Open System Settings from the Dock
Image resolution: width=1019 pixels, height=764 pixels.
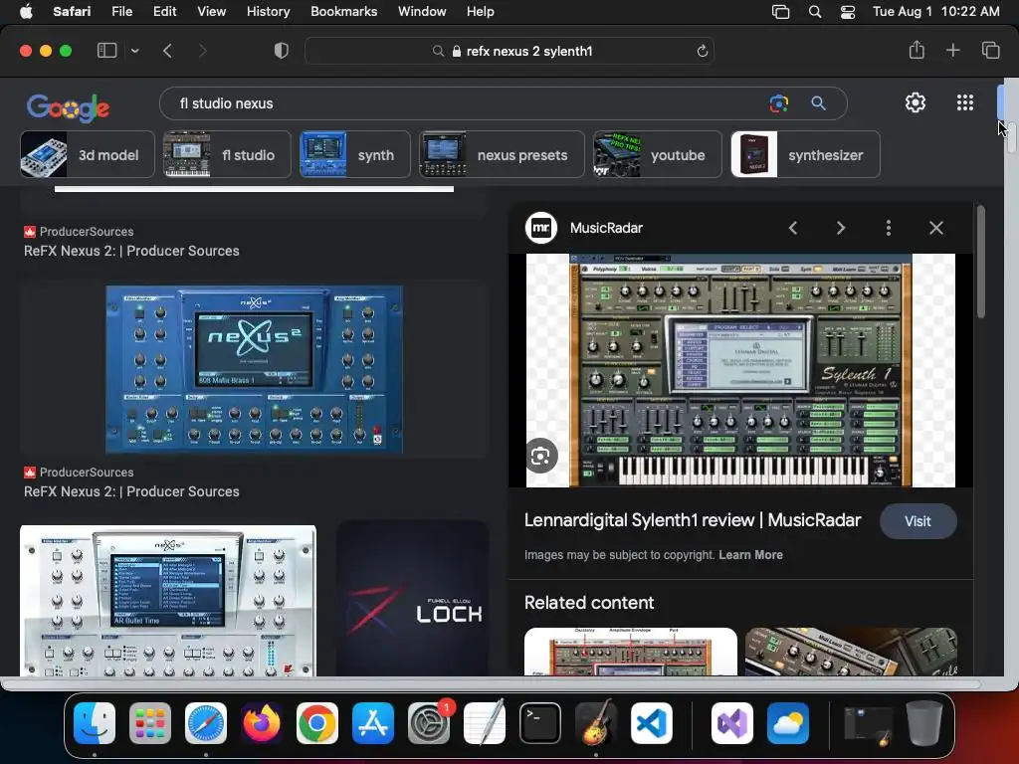[429, 723]
